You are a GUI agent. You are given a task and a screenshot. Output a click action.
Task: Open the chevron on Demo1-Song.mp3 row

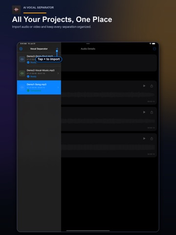[x=58, y=88]
